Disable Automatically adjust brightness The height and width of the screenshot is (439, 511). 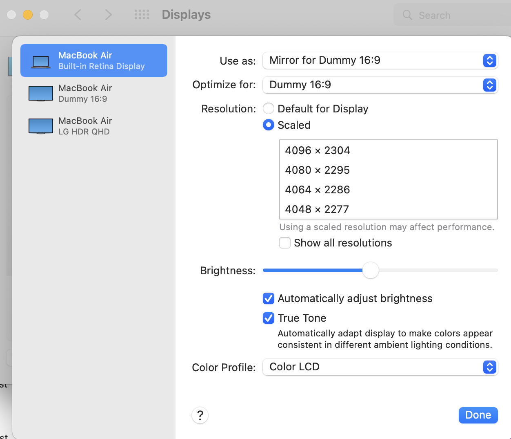click(x=269, y=298)
